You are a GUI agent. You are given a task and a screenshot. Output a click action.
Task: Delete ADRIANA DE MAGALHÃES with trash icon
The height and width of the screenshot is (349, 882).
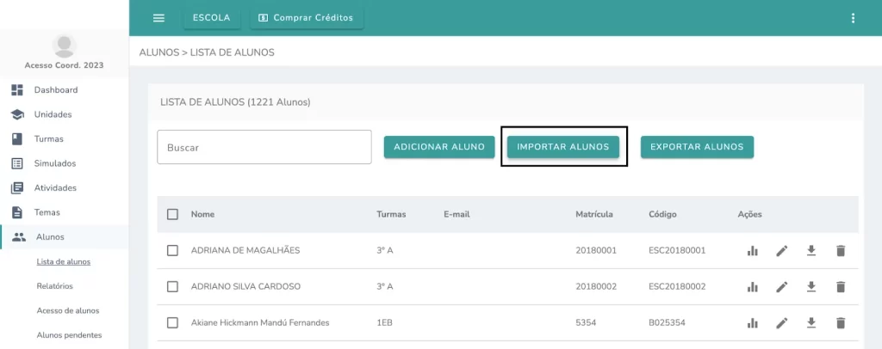point(841,251)
